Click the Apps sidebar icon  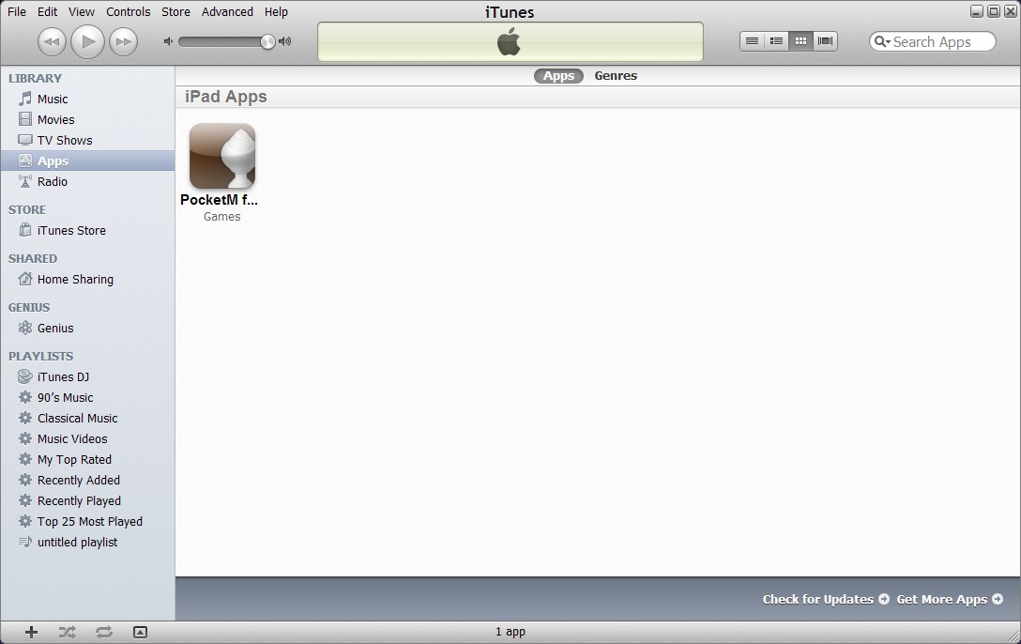24,161
